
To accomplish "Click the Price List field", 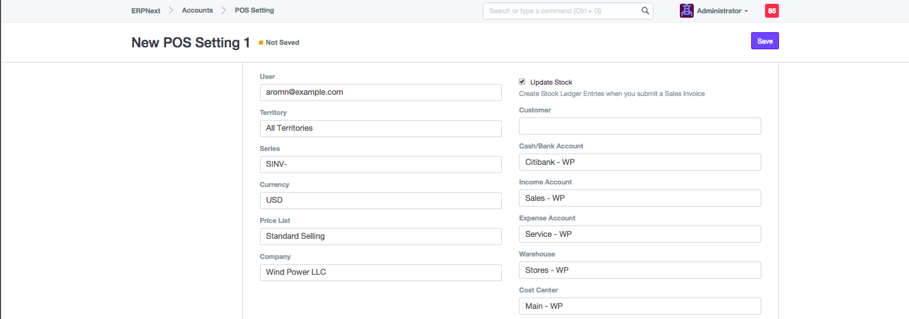I will 381,236.
